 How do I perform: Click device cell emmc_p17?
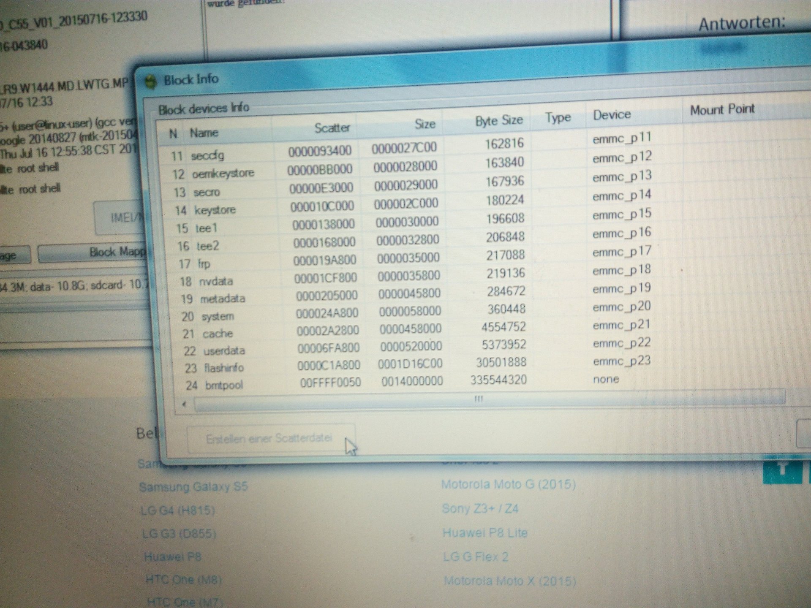point(621,252)
